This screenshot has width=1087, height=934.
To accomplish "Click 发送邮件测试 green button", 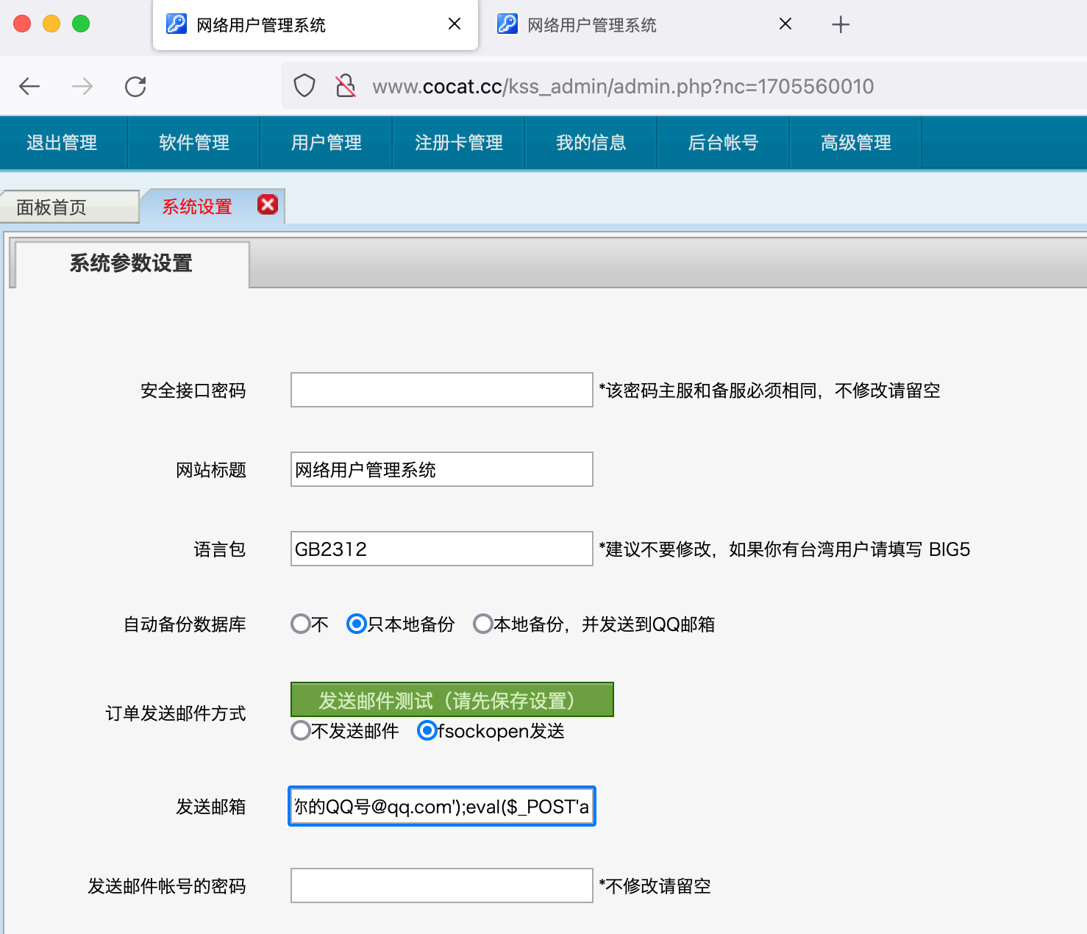I will point(452,700).
